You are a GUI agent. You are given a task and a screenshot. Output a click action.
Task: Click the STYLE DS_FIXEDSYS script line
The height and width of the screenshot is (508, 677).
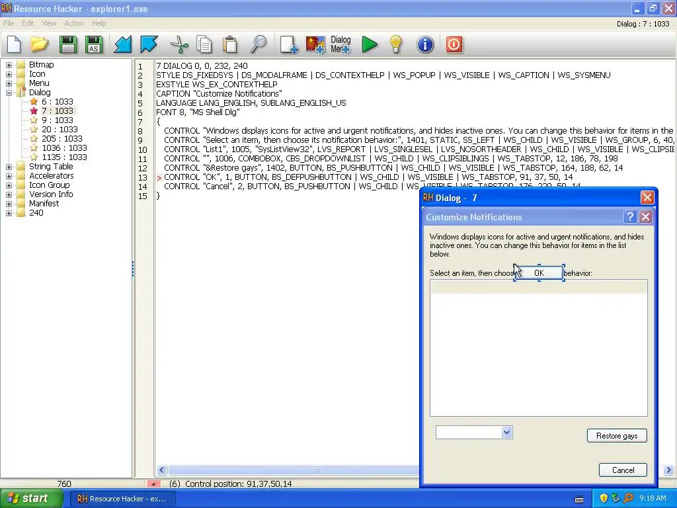(383, 75)
